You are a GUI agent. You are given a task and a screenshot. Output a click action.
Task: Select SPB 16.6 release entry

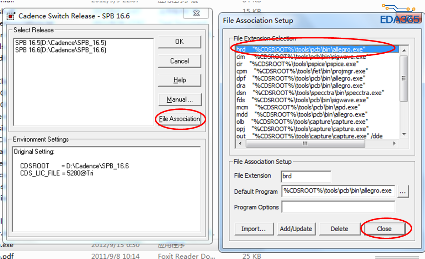[x=61, y=50]
